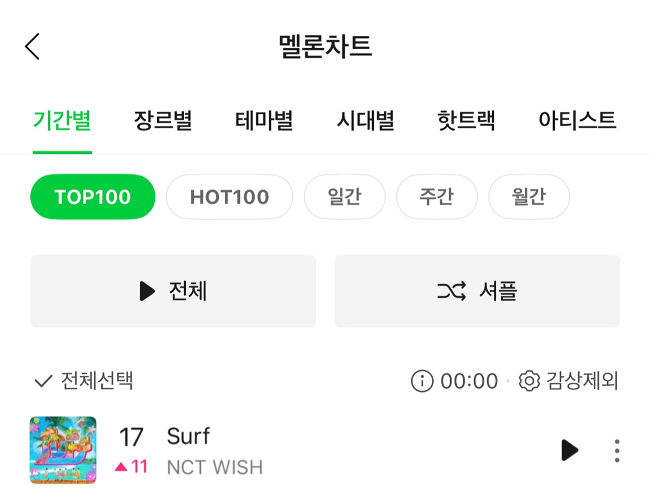Image resolution: width=650 pixels, height=502 pixels.
Task: Open the 핫트랙 tab
Action: [x=466, y=120]
